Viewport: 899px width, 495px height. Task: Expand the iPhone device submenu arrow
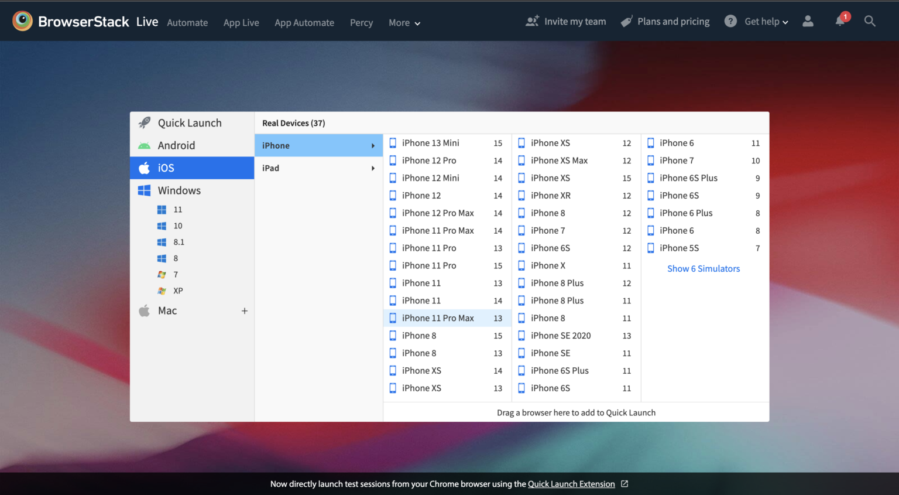tap(373, 145)
